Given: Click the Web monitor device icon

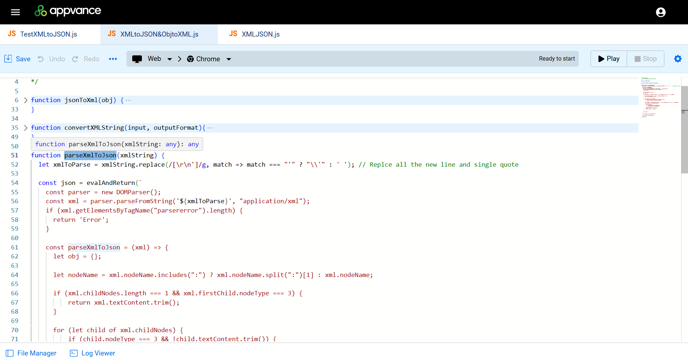Looking at the screenshot, I should pos(137,59).
